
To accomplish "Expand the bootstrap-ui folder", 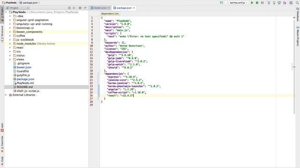I will click(10, 28).
